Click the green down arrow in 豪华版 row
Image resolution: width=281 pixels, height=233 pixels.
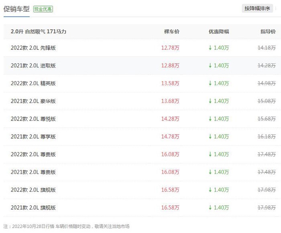(x=210, y=101)
